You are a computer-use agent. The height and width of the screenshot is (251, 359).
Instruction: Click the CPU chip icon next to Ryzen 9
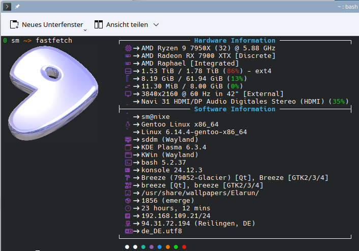tap(128, 48)
